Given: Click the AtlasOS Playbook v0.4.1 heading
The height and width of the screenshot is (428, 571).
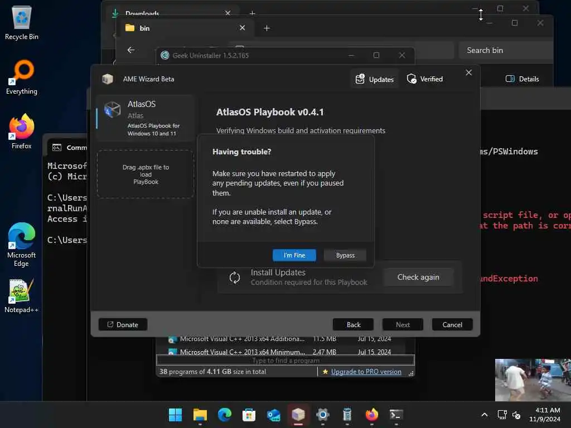Looking at the screenshot, I should [270, 111].
